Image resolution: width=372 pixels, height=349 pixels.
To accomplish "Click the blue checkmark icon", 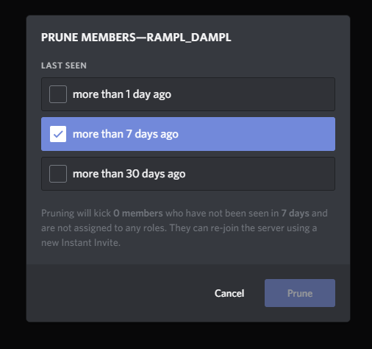I will (58, 134).
